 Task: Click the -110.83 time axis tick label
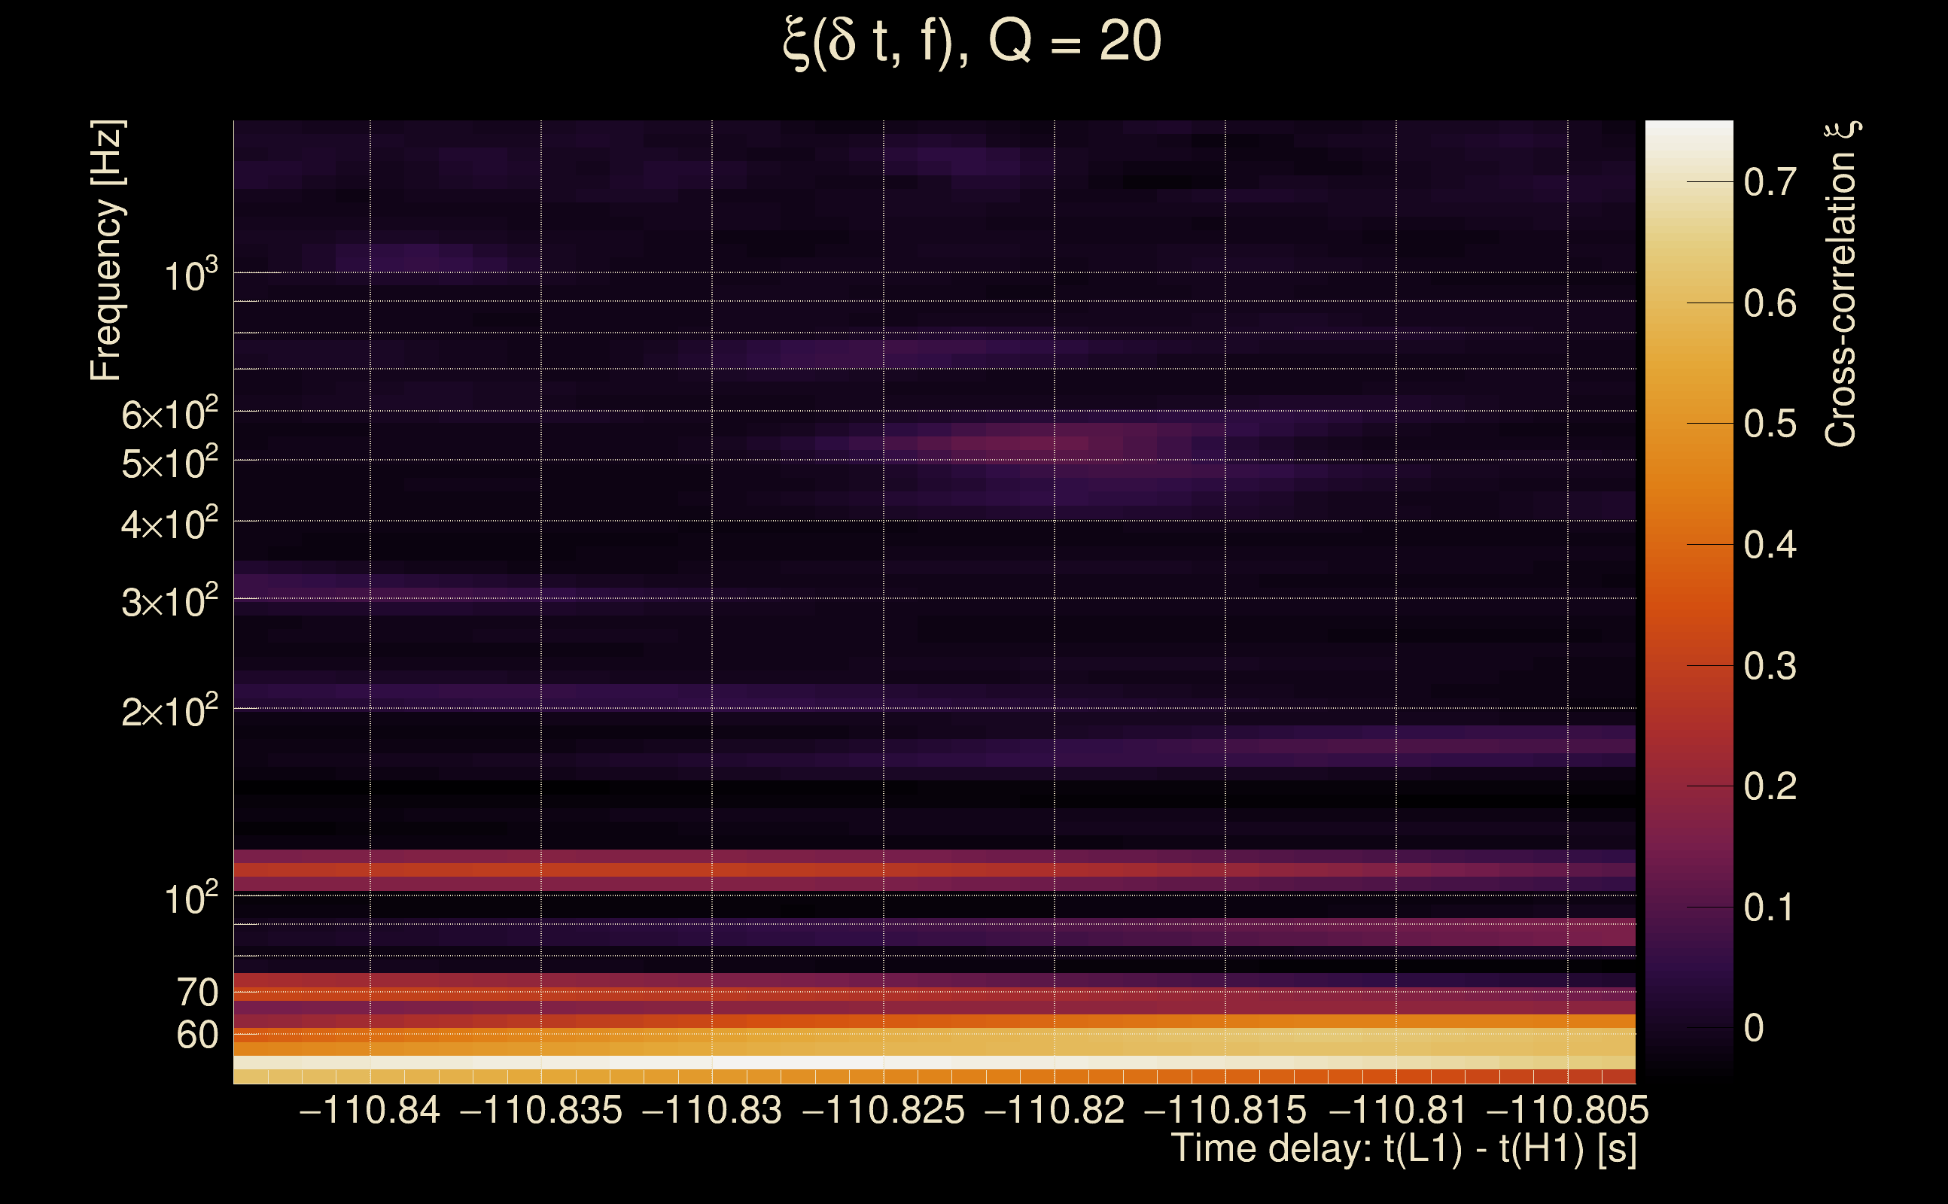pos(712,1111)
